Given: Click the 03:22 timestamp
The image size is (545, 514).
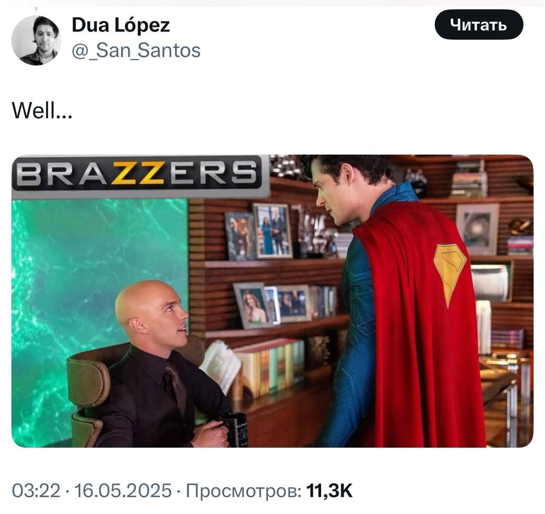Looking at the screenshot, I should click(x=36, y=491).
